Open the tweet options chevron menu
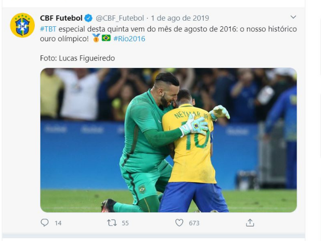This screenshot has height=241, width=321. click(x=293, y=18)
